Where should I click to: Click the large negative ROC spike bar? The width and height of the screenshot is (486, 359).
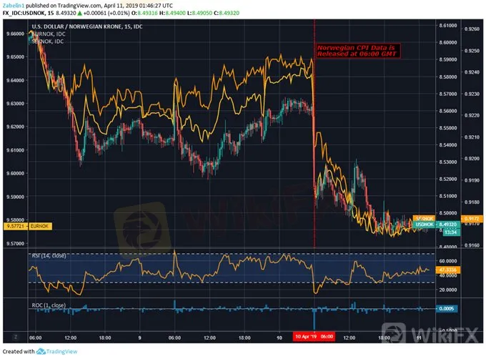[314, 320]
